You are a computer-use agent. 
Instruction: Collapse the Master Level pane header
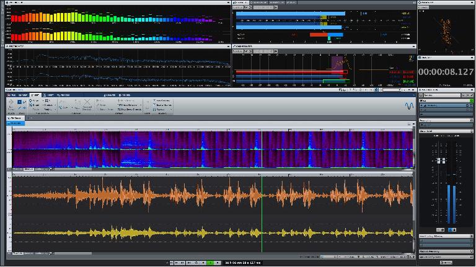[x=446, y=131]
